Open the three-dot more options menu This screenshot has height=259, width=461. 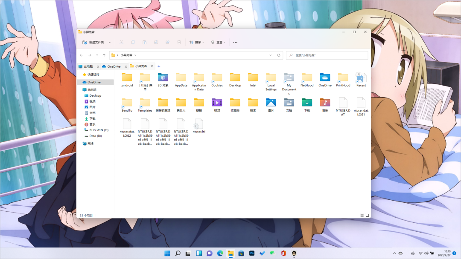point(235,43)
